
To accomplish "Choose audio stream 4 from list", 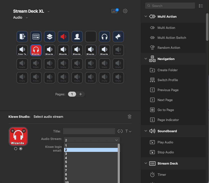I will (x=91, y=158).
